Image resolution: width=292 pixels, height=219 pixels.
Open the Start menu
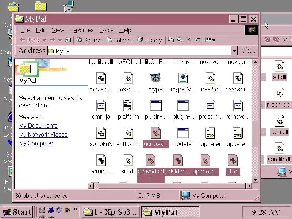pyautogui.click(x=17, y=212)
